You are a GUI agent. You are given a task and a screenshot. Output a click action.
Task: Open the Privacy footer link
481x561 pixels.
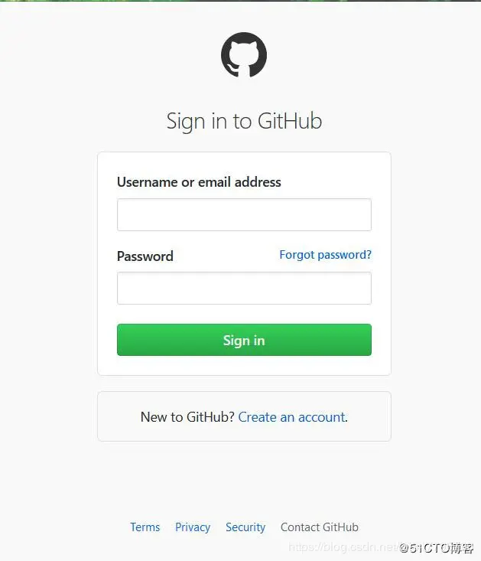[x=193, y=527]
